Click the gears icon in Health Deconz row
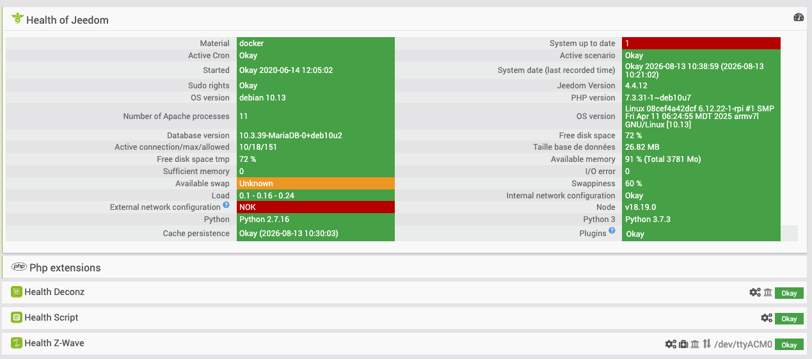Viewport: 812px width, 359px height. (755, 292)
